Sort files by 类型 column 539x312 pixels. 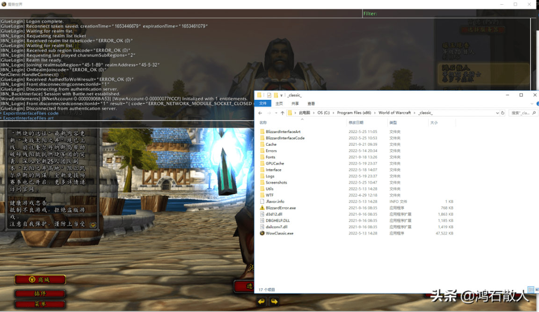pyautogui.click(x=393, y=123)
